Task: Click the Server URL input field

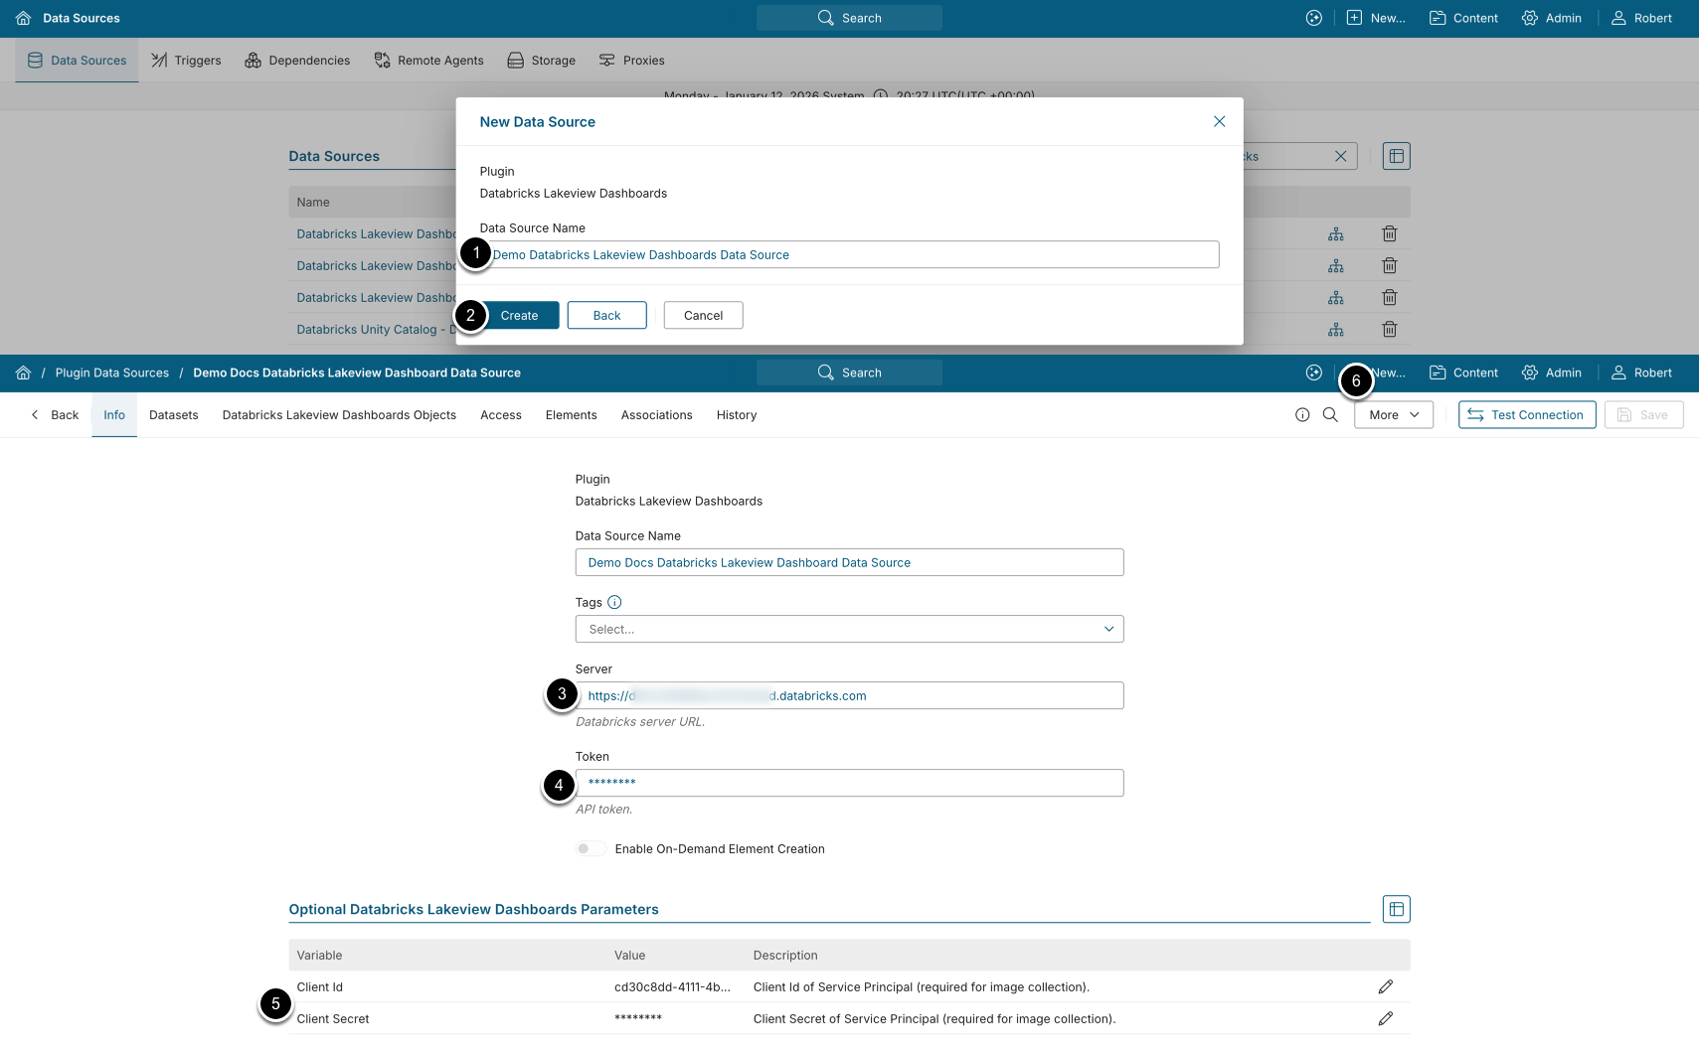Action: click(849, 695)
